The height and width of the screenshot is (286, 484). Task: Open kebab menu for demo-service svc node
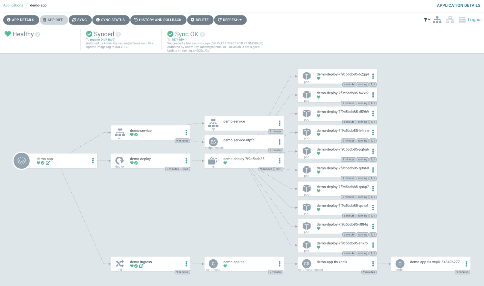[186, 132]
